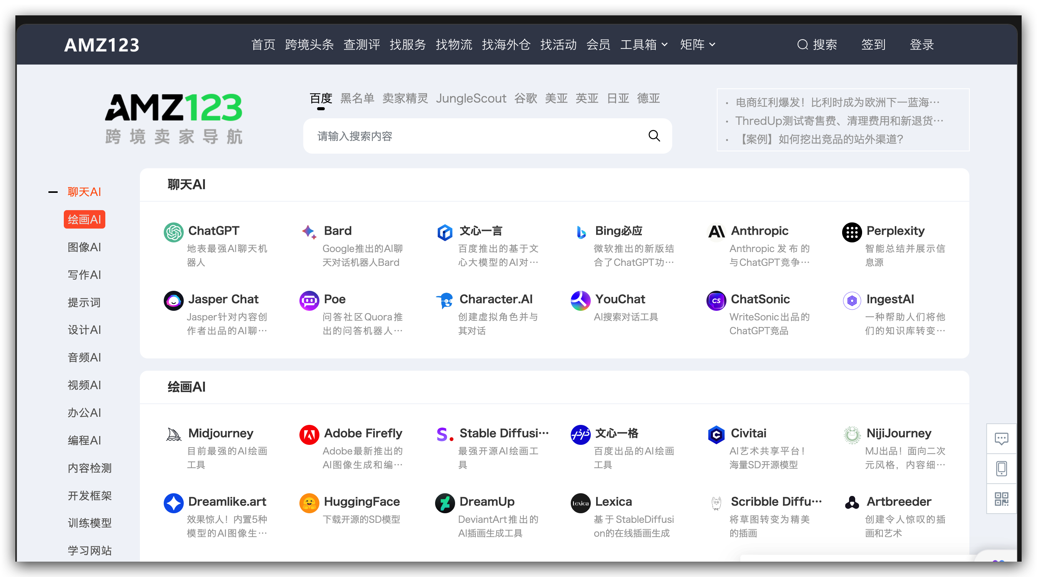
Task: Select the 德亚 search tab
Action: 648,99
